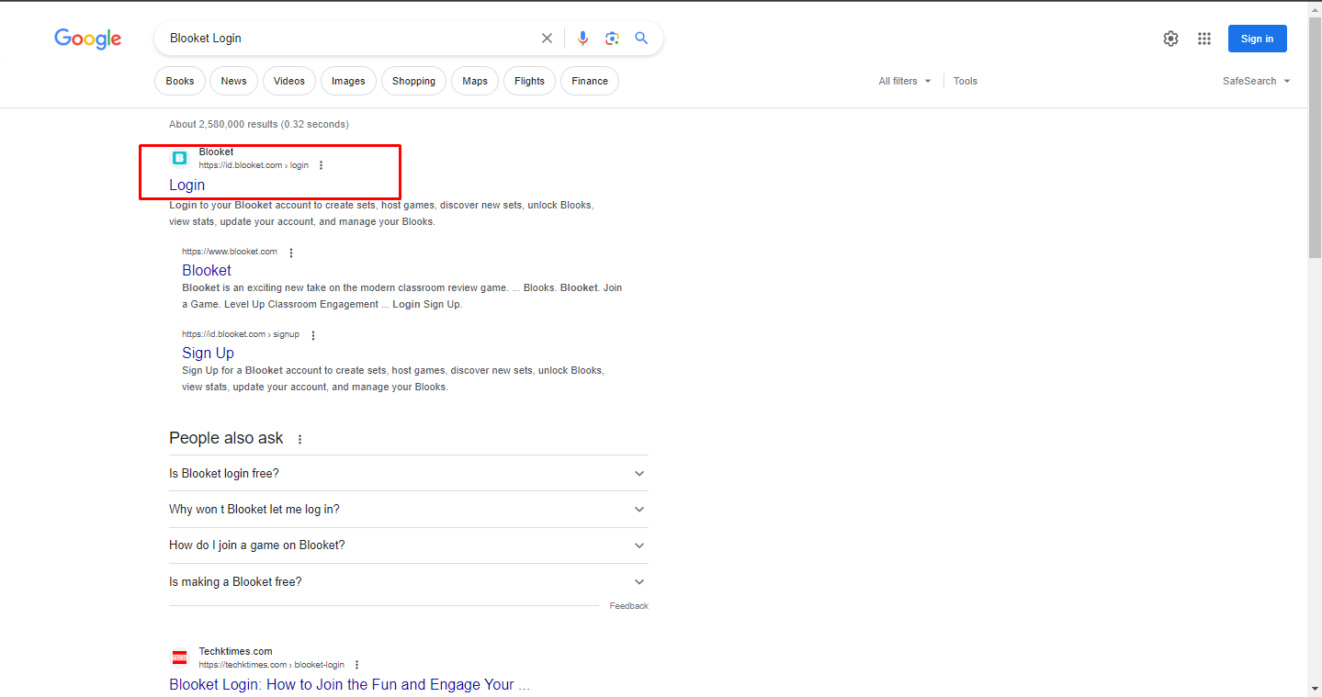The image size is (1322, 697).
Task: Expand 'How do I join a game on Blooket?'
Action: (409, 545)
